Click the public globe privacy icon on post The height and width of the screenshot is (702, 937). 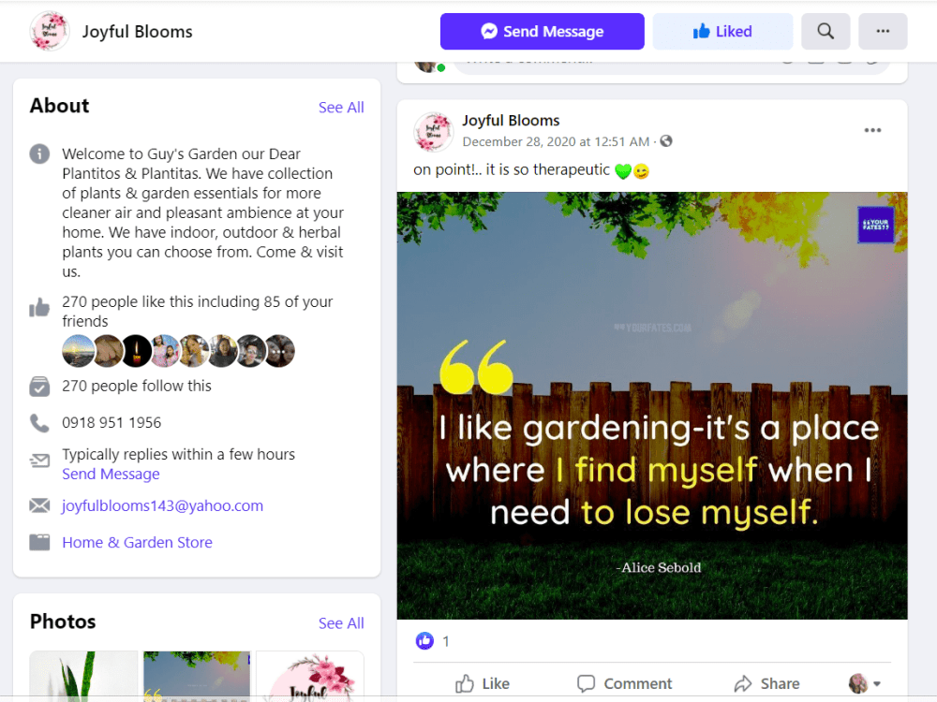(665, 141)
